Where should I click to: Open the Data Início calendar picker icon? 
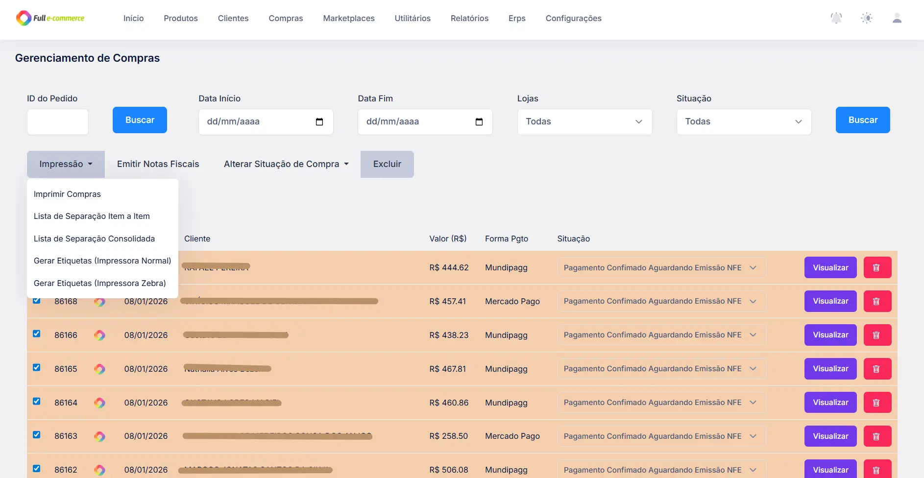click(x=319, y=122)
